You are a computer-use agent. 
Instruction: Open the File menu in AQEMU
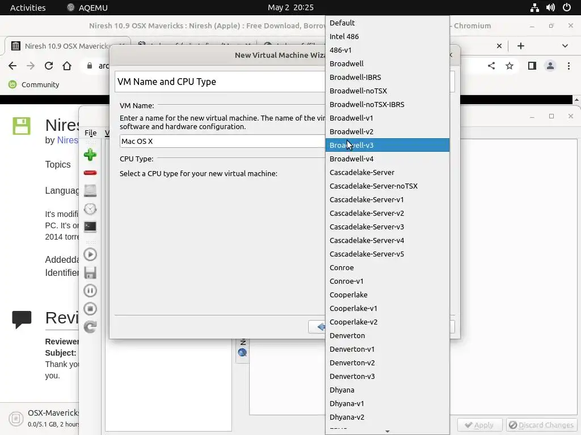tap(90, 133)
